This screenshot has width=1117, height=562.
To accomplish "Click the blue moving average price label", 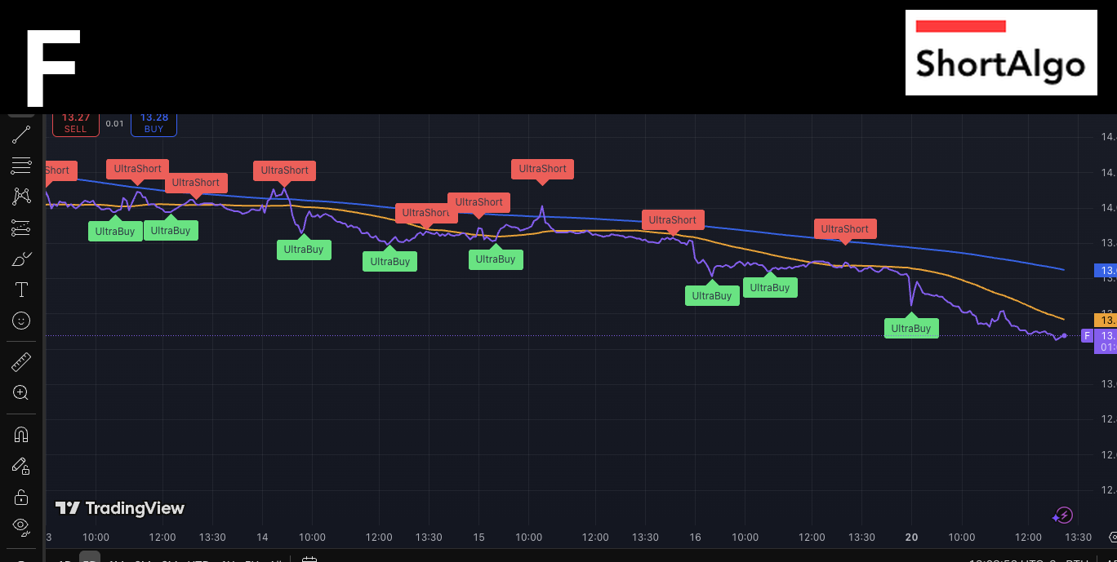I will (1105, 270).
